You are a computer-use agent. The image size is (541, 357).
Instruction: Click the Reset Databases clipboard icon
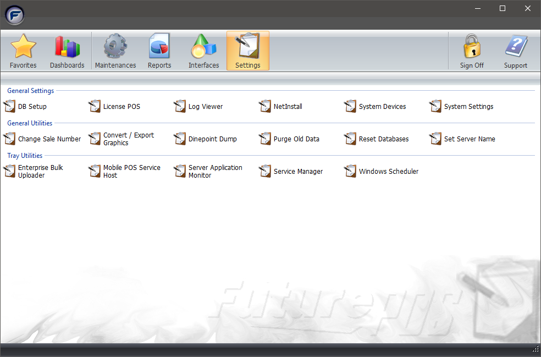[x=350, y=139]
